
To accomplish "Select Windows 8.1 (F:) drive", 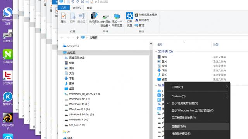I will pos(77,109).
